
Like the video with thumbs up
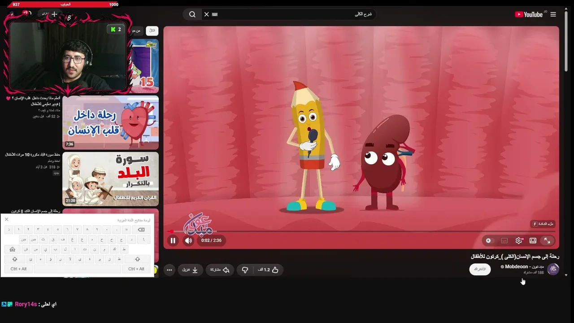pyautogui.click(x=269, y=270)
